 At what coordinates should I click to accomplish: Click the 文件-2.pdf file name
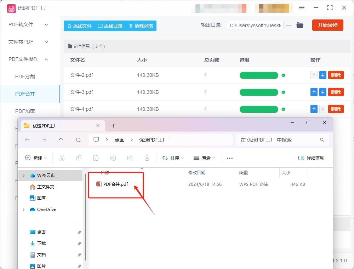(x=81, y=75)
